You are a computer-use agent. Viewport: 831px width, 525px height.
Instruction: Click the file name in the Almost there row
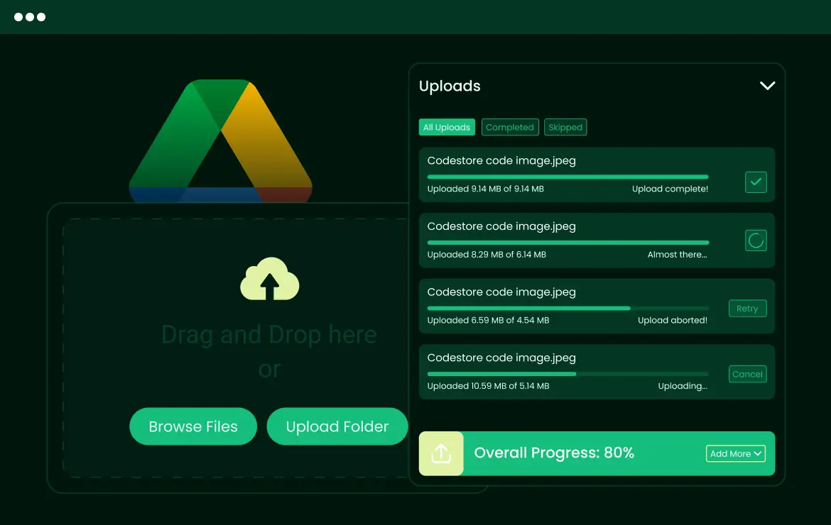click(x=501, y=226)
